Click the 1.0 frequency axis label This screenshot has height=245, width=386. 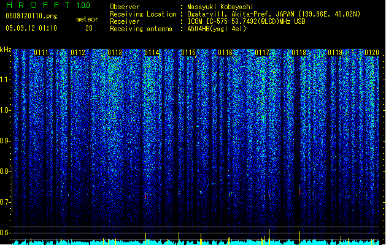pos(5,110)
